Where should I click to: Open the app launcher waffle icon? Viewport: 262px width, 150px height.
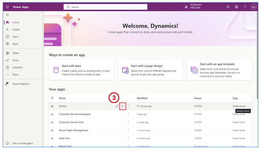(7, 7)
